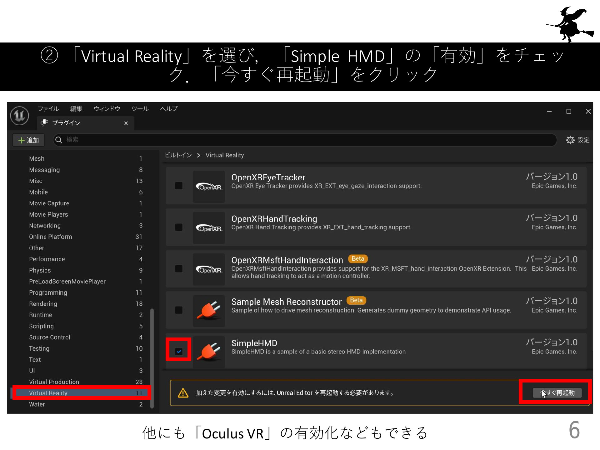Enable the OpenXREyeTracker plugin checkbox

179,186
